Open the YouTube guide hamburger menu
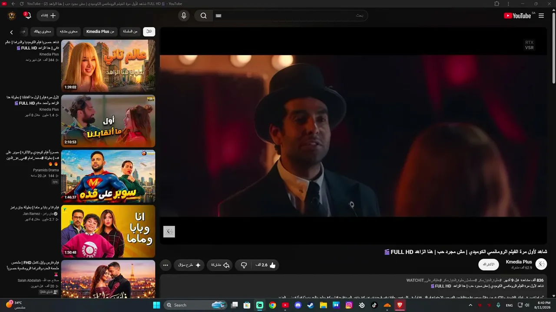The width and height of the screenshot is (556, 312). click(x=541, y=16)
